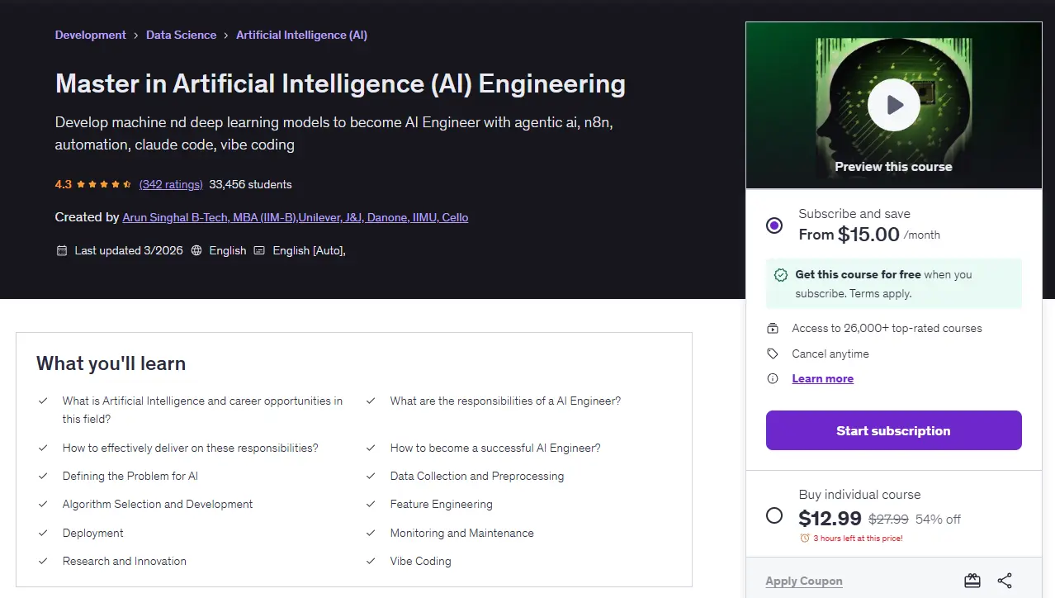
Task: Click the globe language icon
Action: (x=196, y=250)
